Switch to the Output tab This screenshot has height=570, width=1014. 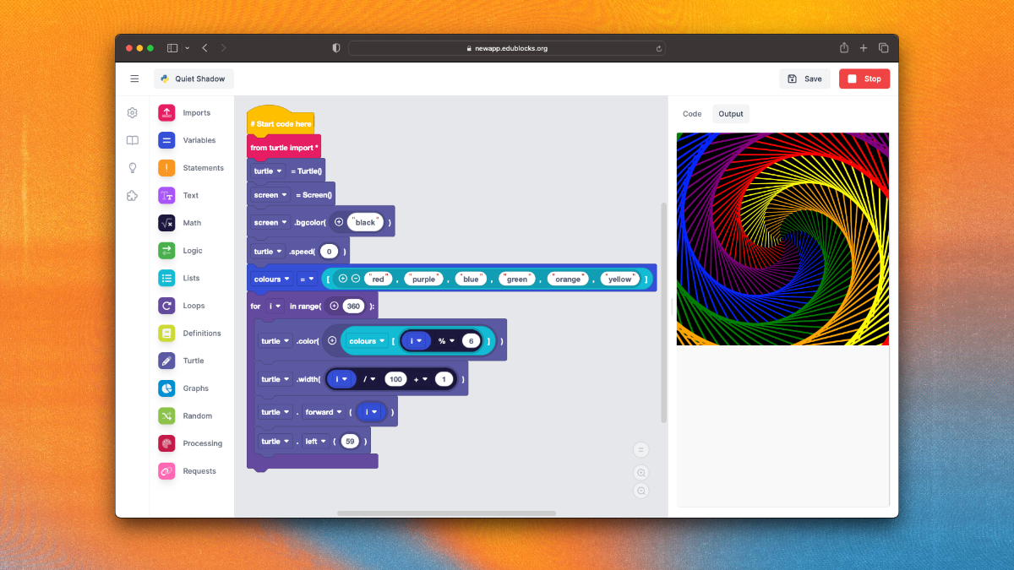pos(731,114)
